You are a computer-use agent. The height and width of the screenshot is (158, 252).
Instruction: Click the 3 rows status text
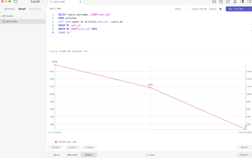tap(150, 155)
